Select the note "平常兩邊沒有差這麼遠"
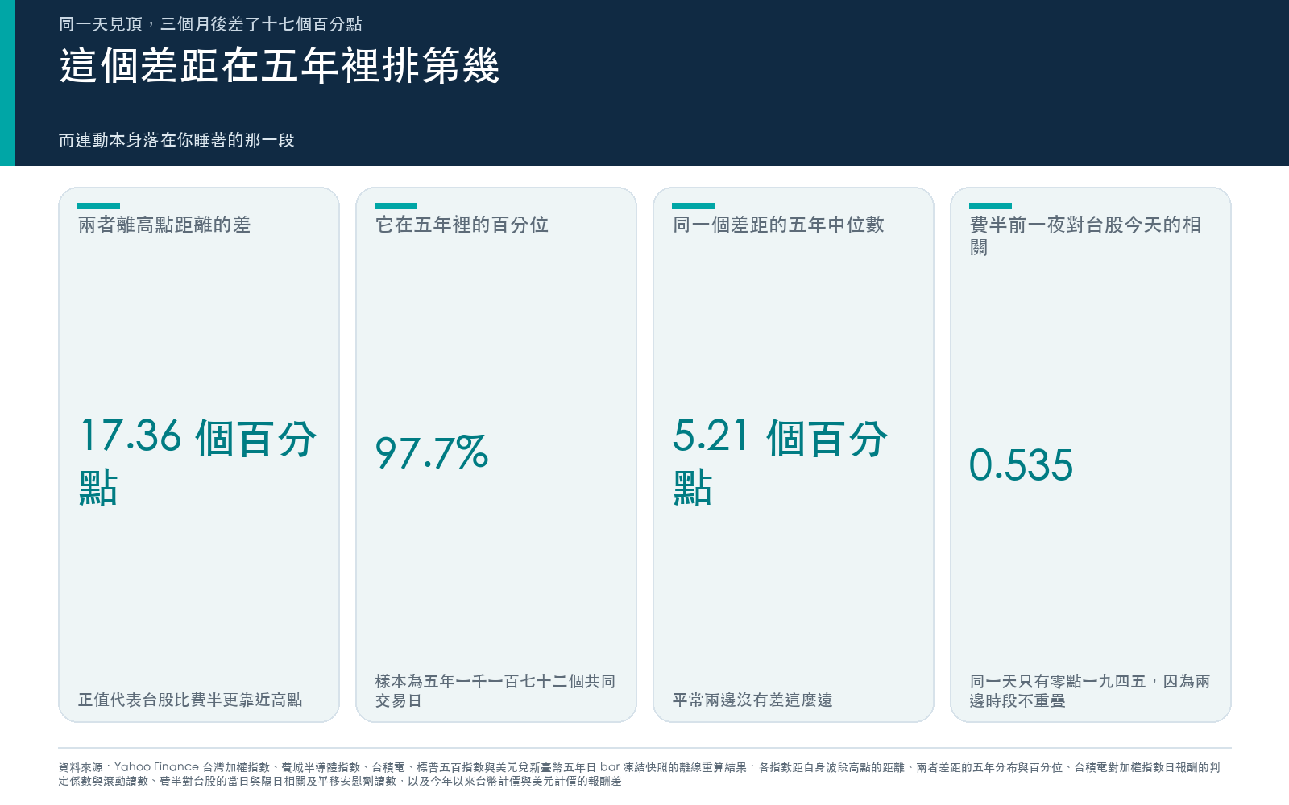Image resolution: width=1289 pixels, height=805 pixels. [x=752, y=700]
